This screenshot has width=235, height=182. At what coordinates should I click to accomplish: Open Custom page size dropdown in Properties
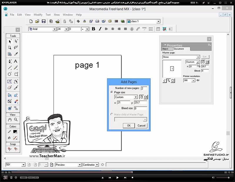coord(198,62)
